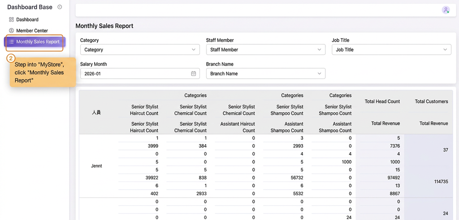Click the Dashboard Base title
This screenshot has height=220, width=459.
pyautogui.click(x=30, y=7)
